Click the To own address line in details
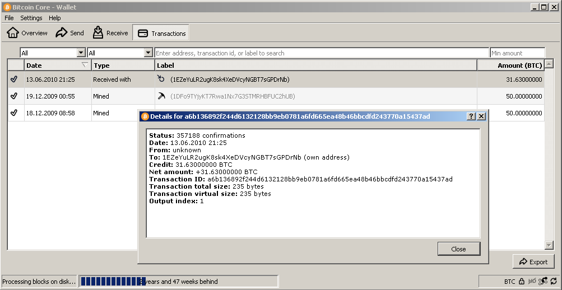562x290 pixels. point(249,157)
